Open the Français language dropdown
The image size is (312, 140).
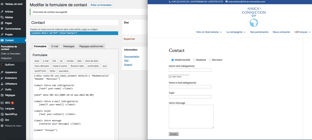click(303, 32)
